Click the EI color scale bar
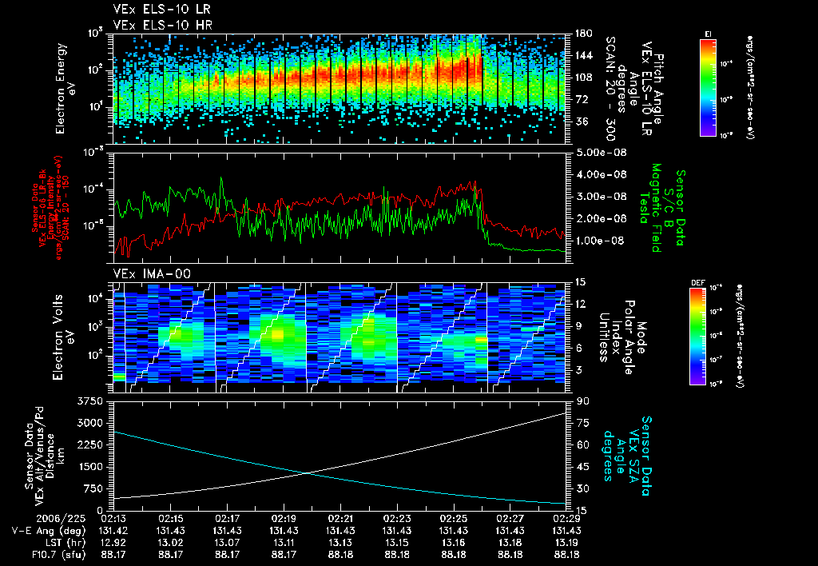818x566 pixels. pyautogui.click(x=708, y=87)
